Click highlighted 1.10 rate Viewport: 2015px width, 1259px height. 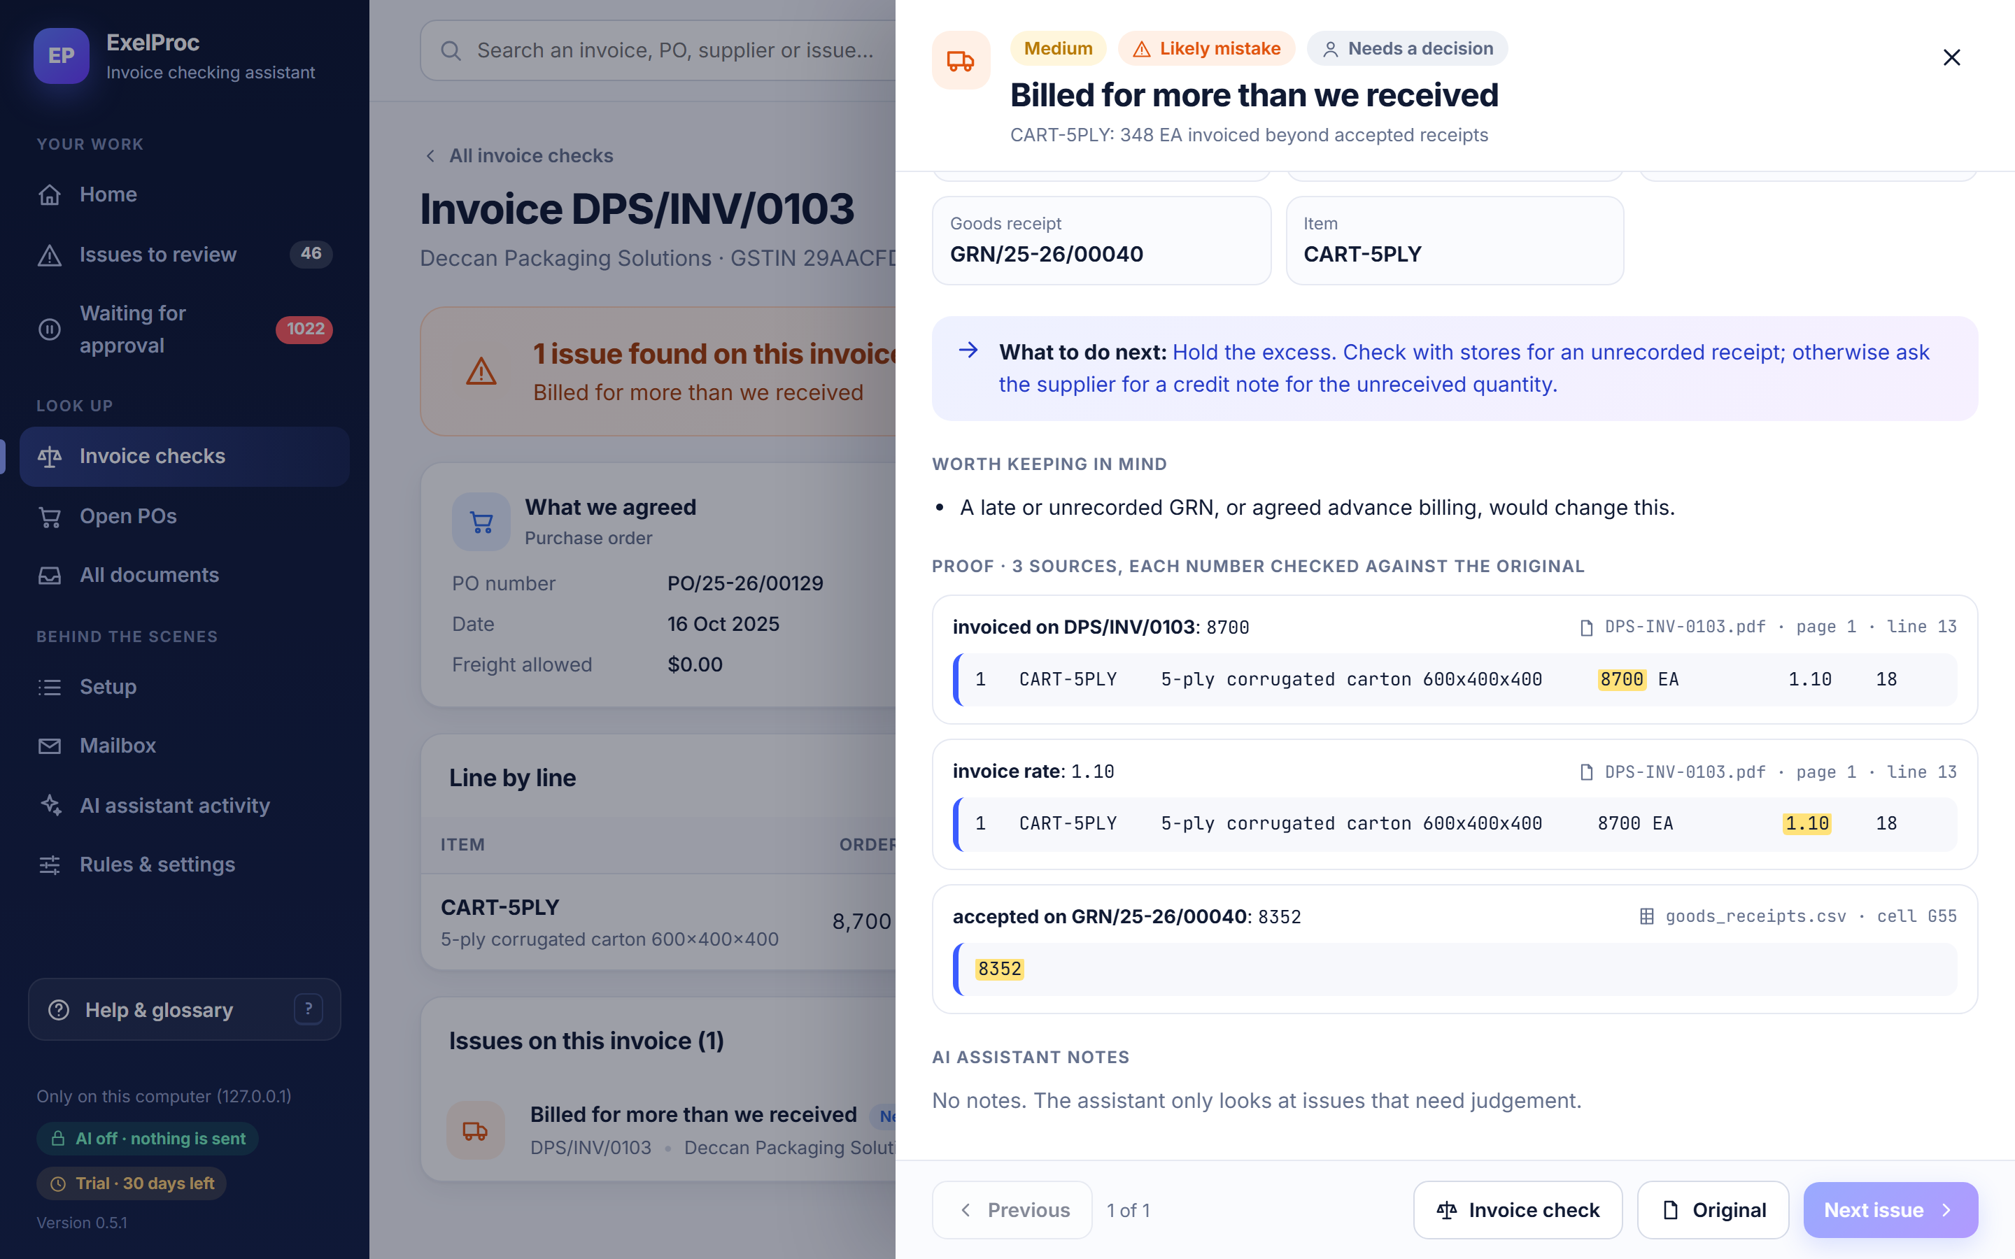coord(1807,823)
